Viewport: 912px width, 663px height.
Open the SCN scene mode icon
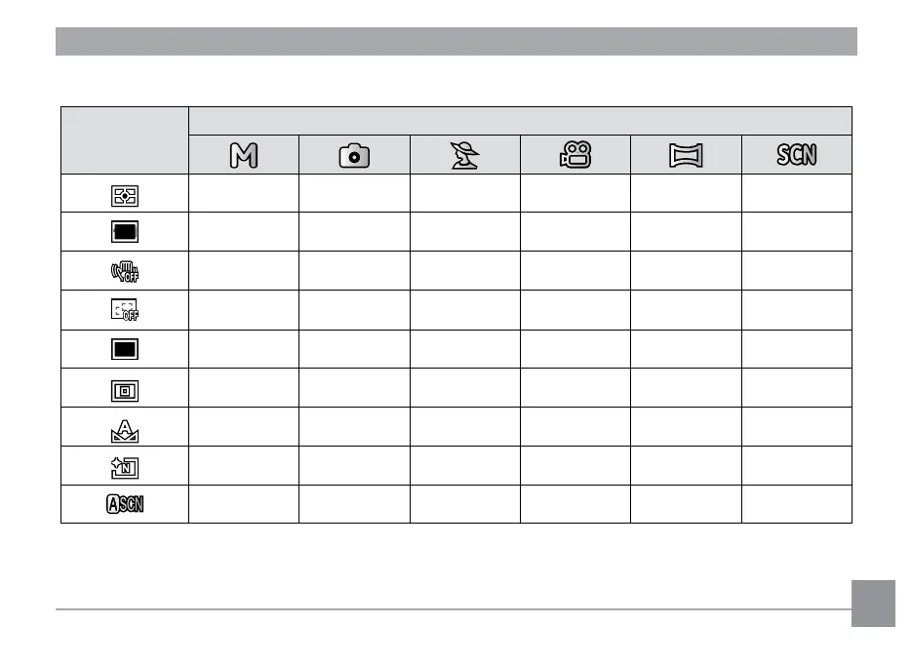click(x=796, y=154)
